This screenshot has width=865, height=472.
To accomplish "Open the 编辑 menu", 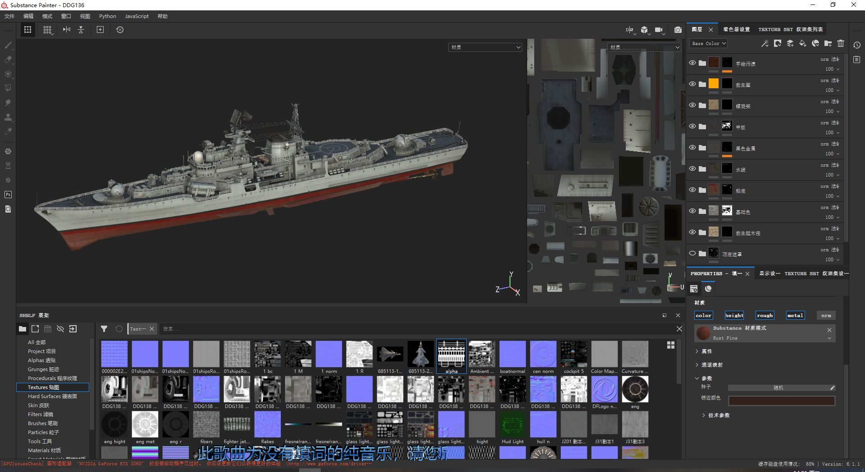I will coord(28,16).
